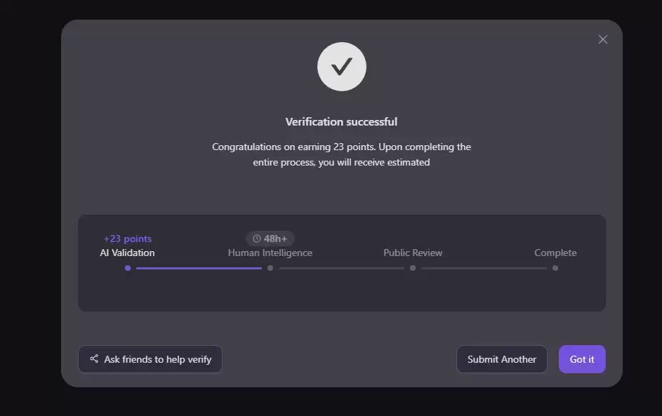Click Ask friends to help verify
662x416 pixels.
(x=150, y=359)
